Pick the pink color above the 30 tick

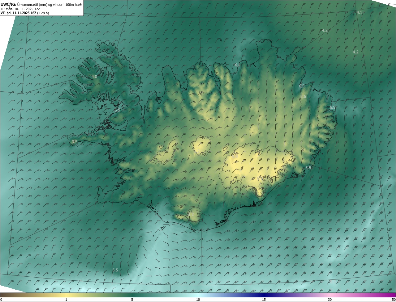click(x=330, y=295)
